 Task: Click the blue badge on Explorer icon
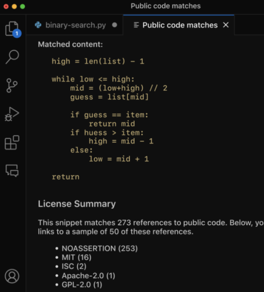coord(17,33)
